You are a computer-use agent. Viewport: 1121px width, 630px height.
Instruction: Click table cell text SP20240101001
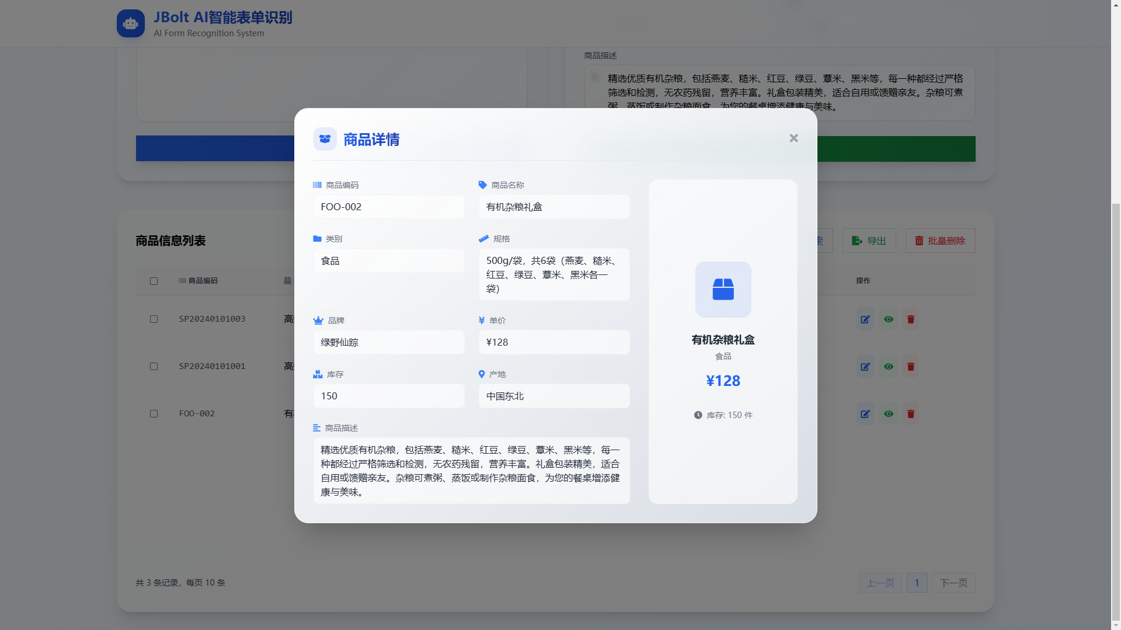212,366
